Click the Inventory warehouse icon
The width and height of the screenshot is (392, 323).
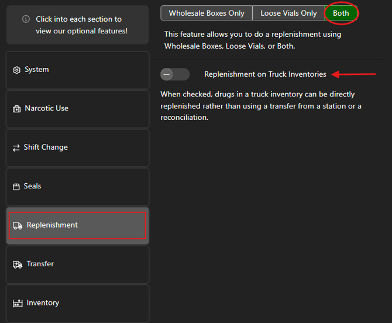pos(18,303)
